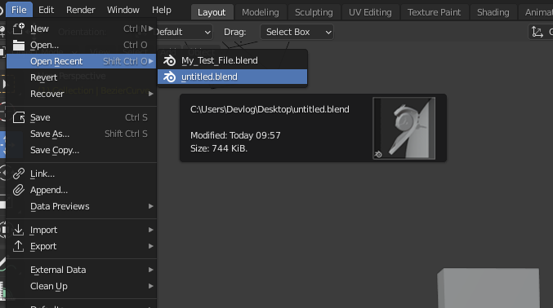Open the File menu
Screen dimensions: 553x308
point(19,10)
